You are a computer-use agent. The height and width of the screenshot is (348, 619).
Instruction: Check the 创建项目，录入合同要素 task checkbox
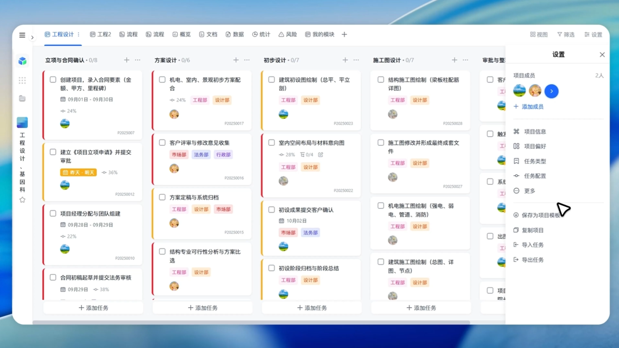(x=53, y=80)
